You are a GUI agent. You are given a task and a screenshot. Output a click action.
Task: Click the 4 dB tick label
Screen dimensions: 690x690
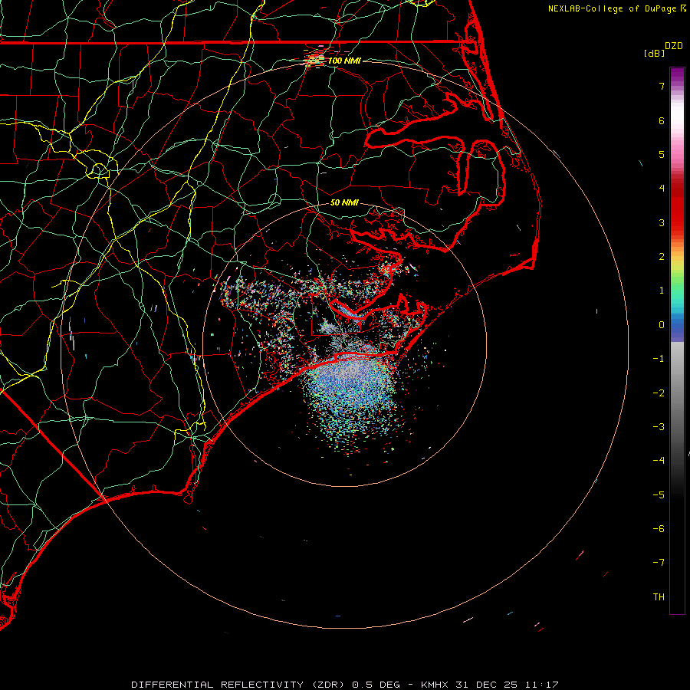[662, 189]
